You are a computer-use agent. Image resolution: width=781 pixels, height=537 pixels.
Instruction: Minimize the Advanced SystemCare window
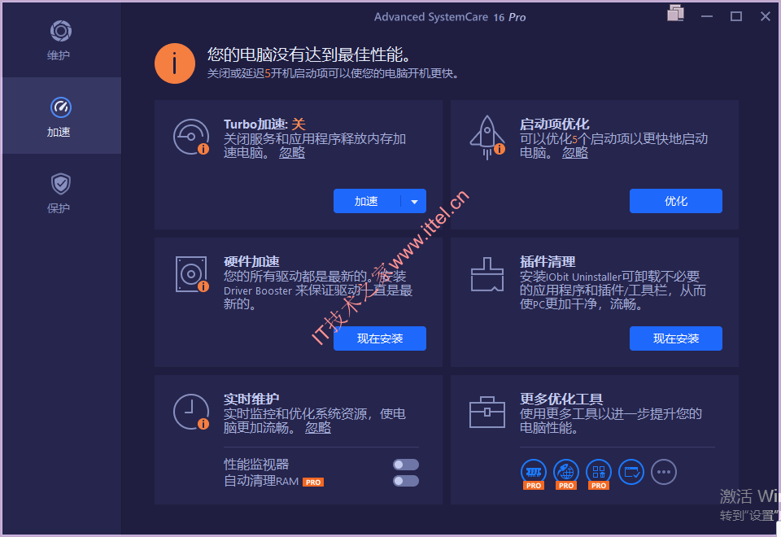click(706, 16)
